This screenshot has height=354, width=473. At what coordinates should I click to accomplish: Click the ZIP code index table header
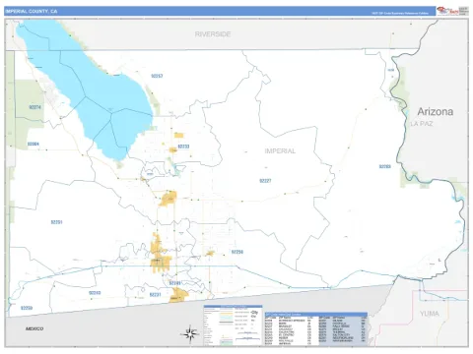click(x=316, y=315)
